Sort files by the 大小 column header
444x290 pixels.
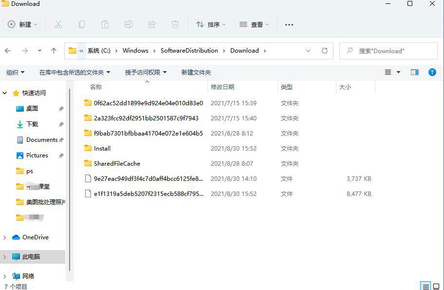(345, 87)
